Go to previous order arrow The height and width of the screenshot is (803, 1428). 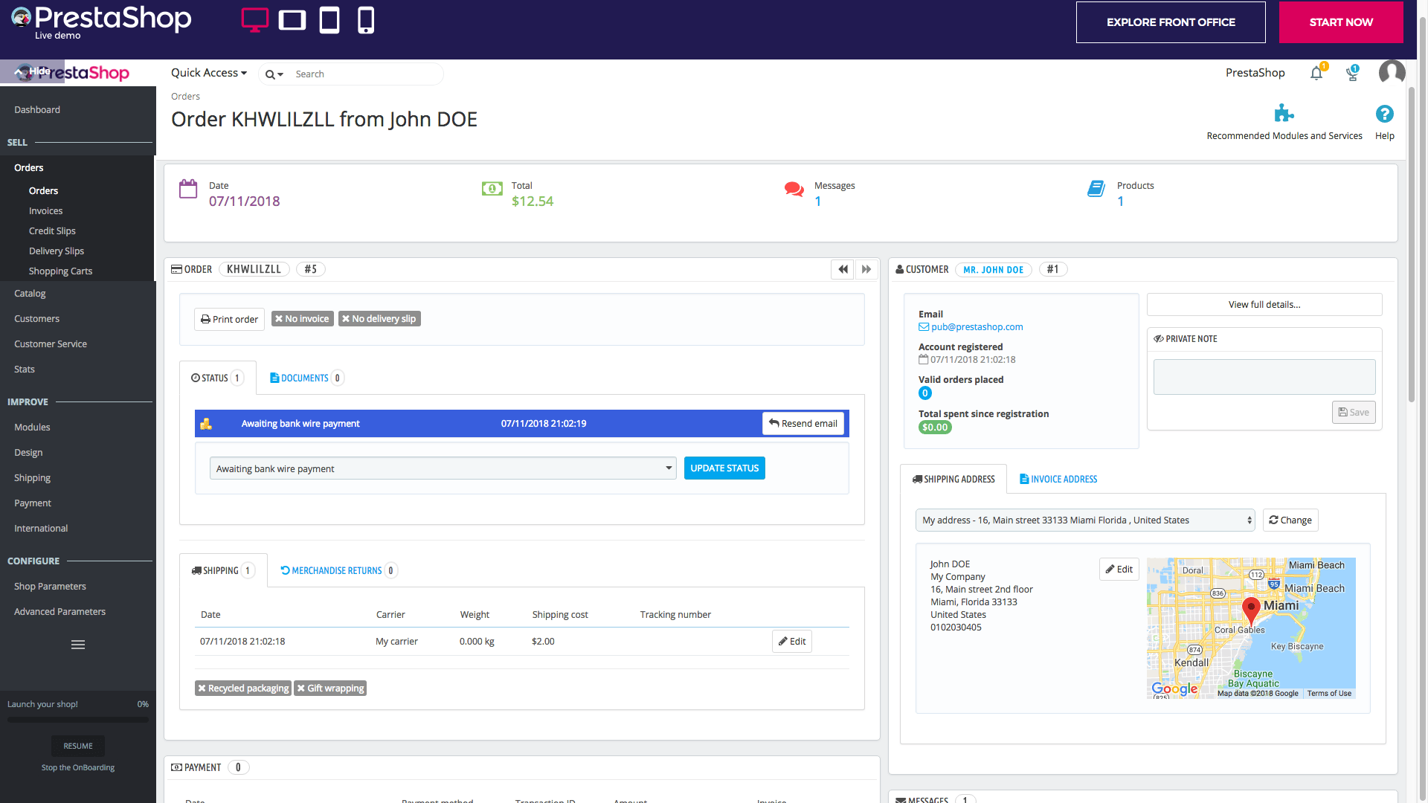coord(843,269)
